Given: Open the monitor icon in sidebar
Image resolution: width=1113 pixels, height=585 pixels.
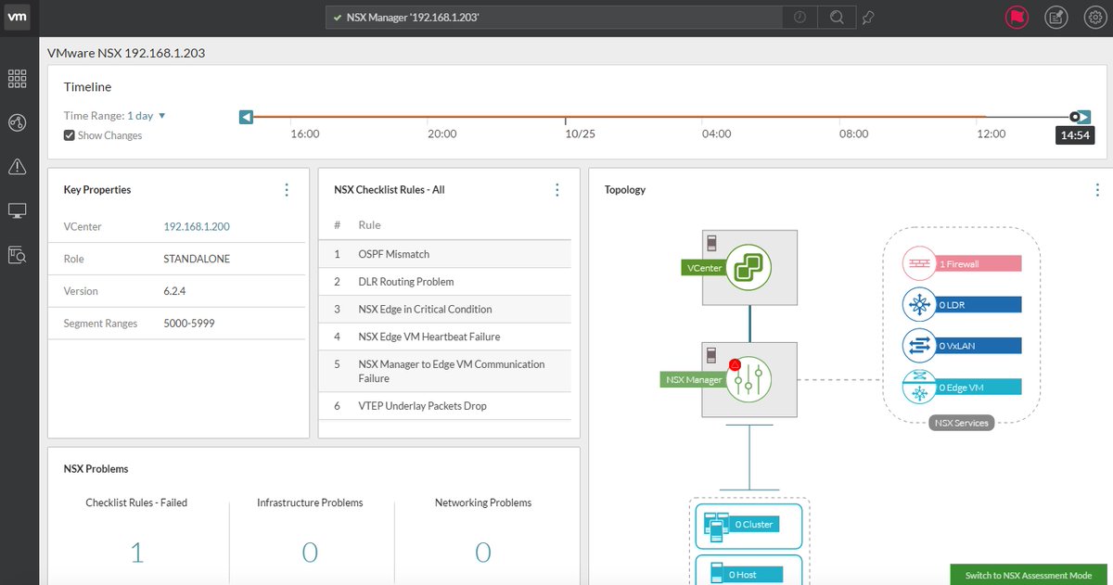Looking at the screenshot, I should [x=18, y=211].
